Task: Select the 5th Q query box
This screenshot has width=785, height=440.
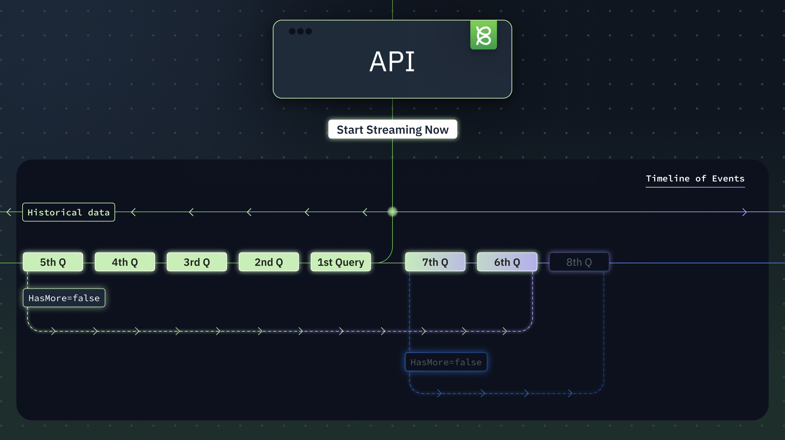Action: click(x=53, y=262)
